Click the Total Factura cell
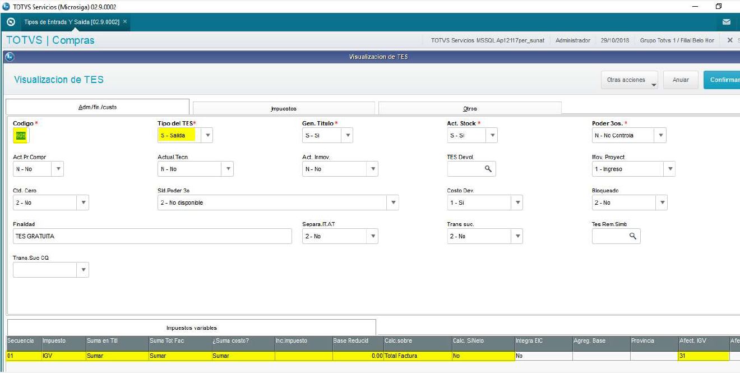740x373 pixels. 418,356
